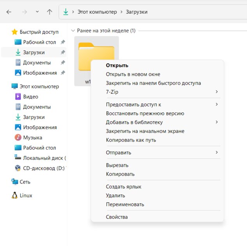The height and width of the screenshot is (246, 247).
Task: Click the star icon of Быстрый доступ
Action: pos(15,32)
